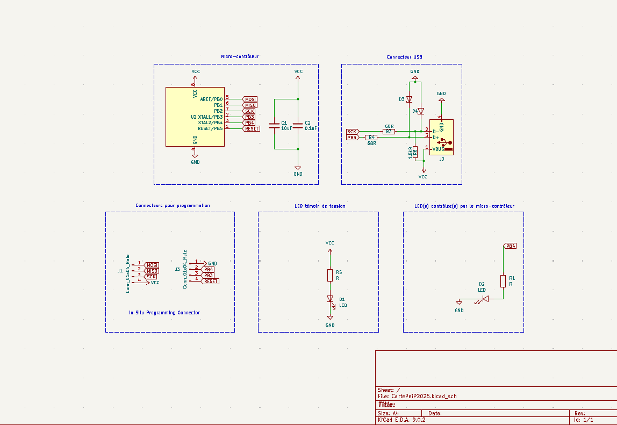
Task: Click the MOSI label on connector J1
Action: click(x=152, y=265)
